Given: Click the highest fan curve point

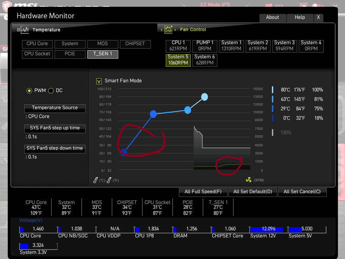Looking at the screenshot, I should tap(205, 97).
